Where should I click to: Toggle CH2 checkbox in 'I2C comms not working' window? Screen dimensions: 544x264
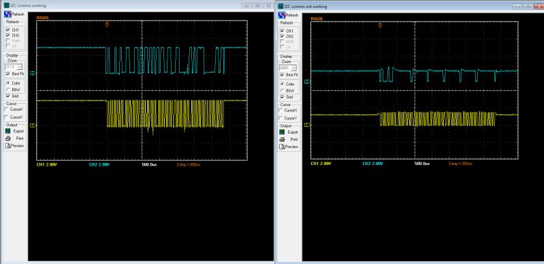[x=282, y=36]
